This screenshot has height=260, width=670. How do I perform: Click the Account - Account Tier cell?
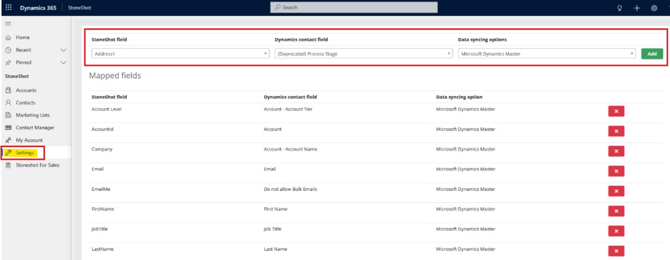pos(288,109)
